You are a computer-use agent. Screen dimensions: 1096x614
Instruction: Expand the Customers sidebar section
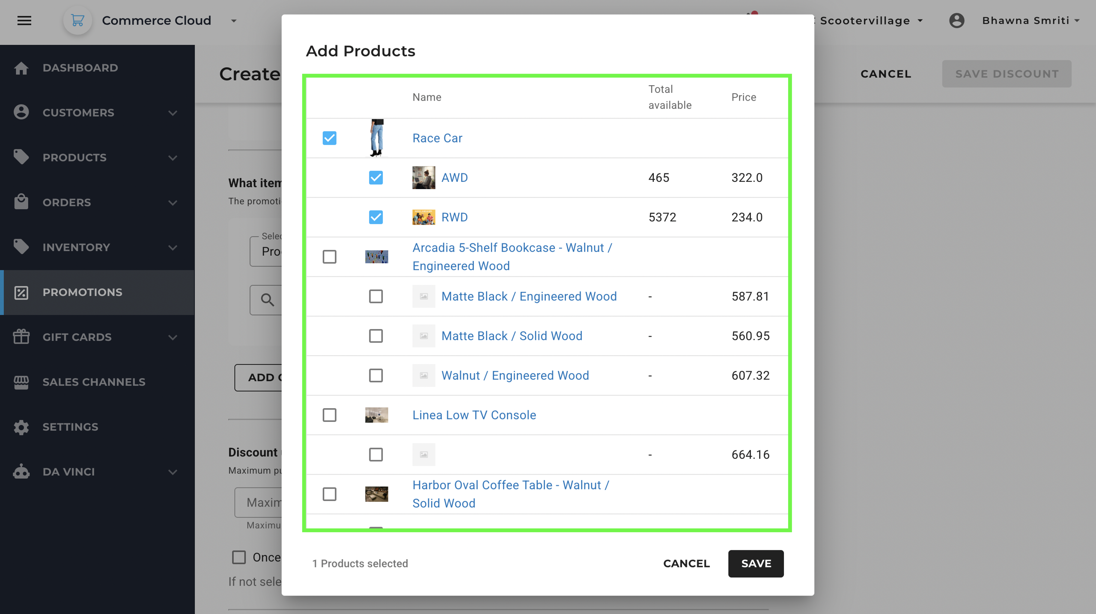point(173,113)
